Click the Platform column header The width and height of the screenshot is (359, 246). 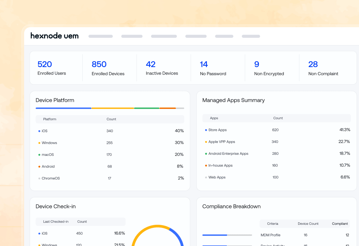click(50, 119)
